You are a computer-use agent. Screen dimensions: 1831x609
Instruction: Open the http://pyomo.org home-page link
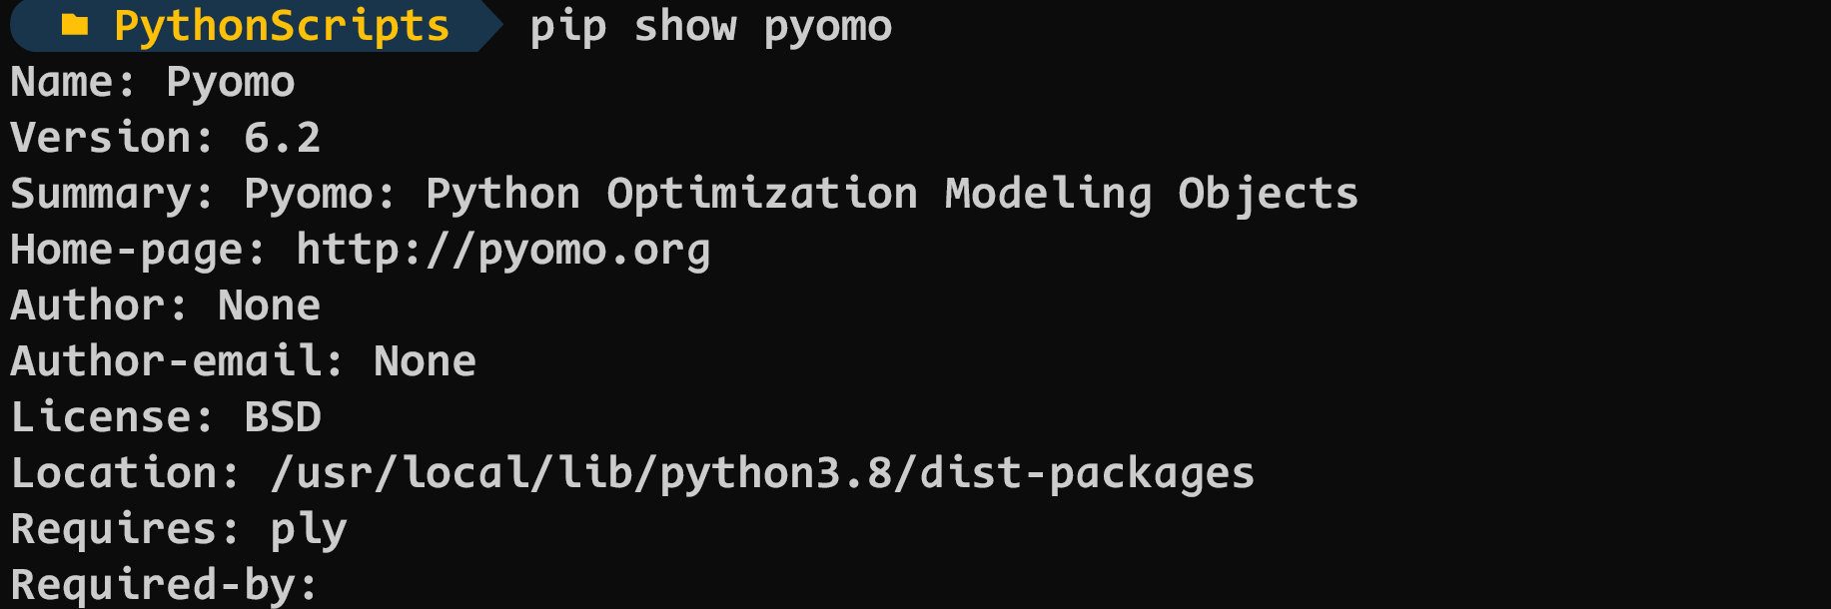[x=502, y=250]
